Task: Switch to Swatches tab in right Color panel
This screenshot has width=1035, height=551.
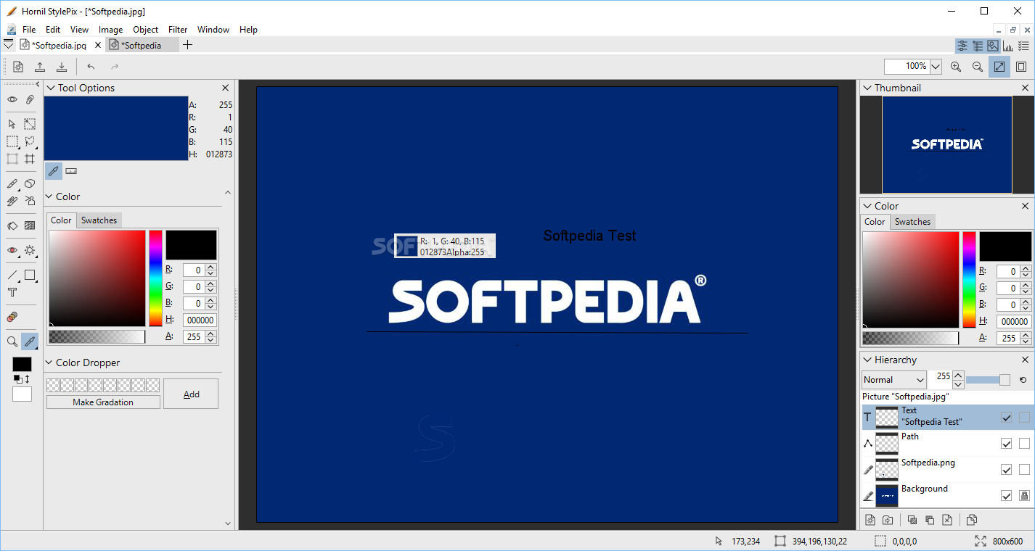Action: [x=912, y=222]
